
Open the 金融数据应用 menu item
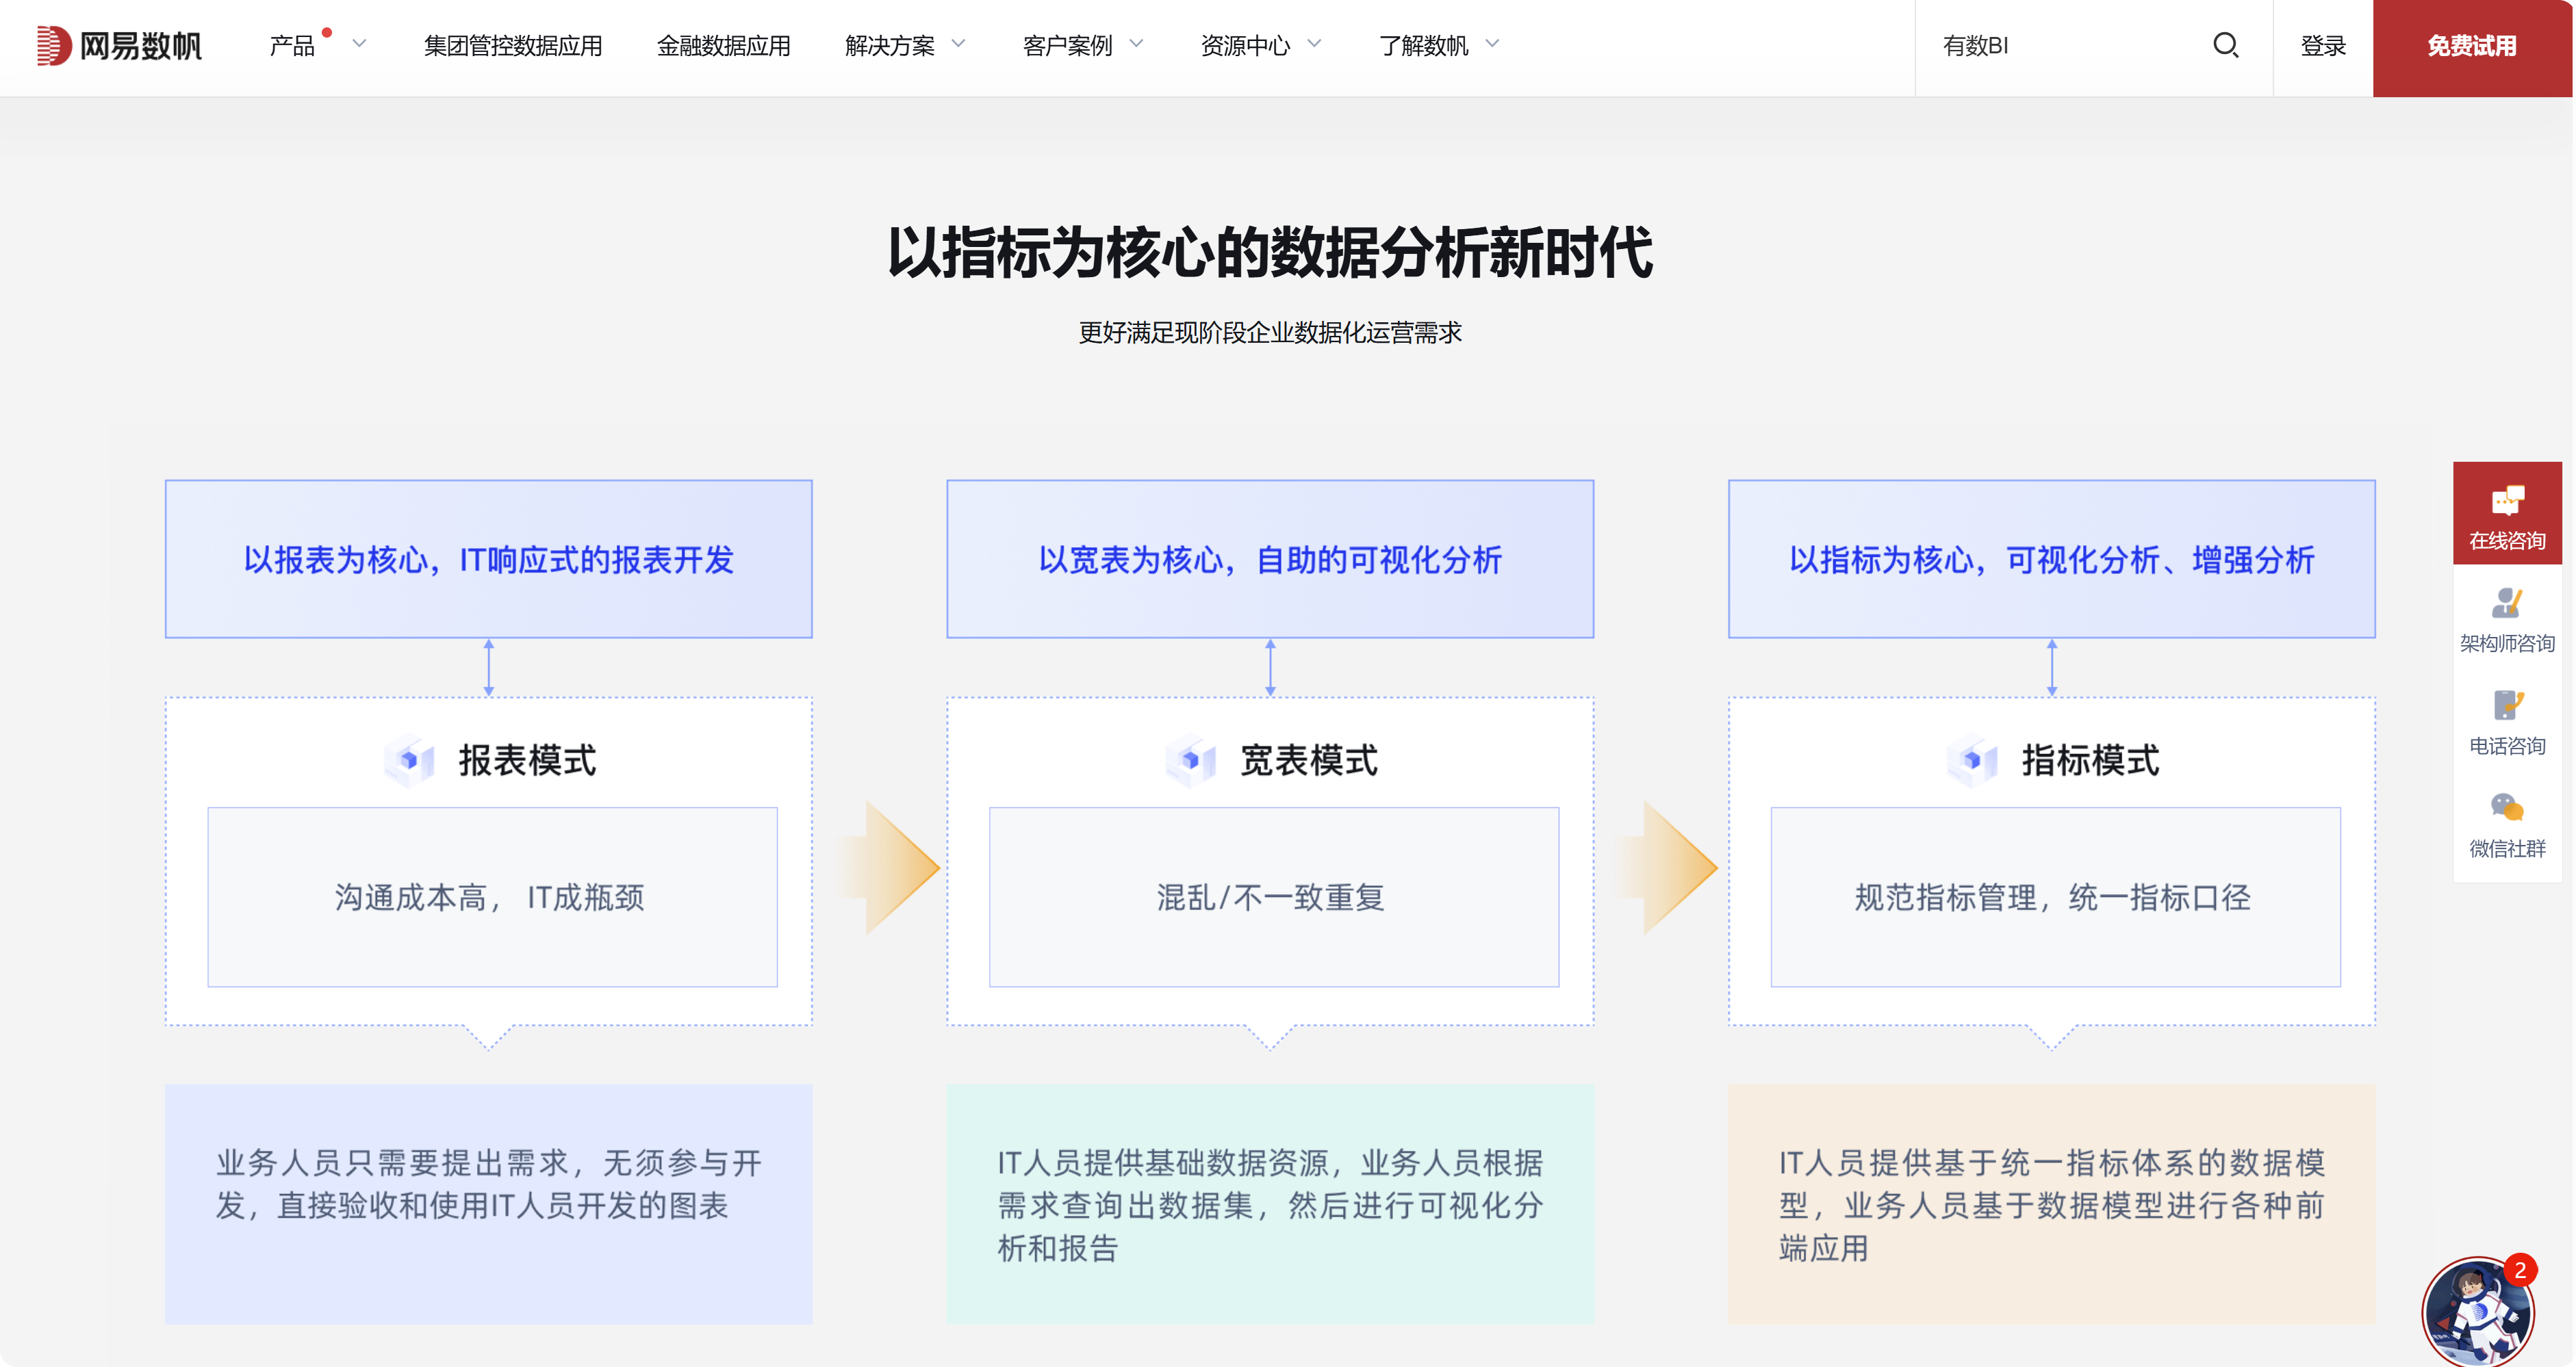point(723,46)
